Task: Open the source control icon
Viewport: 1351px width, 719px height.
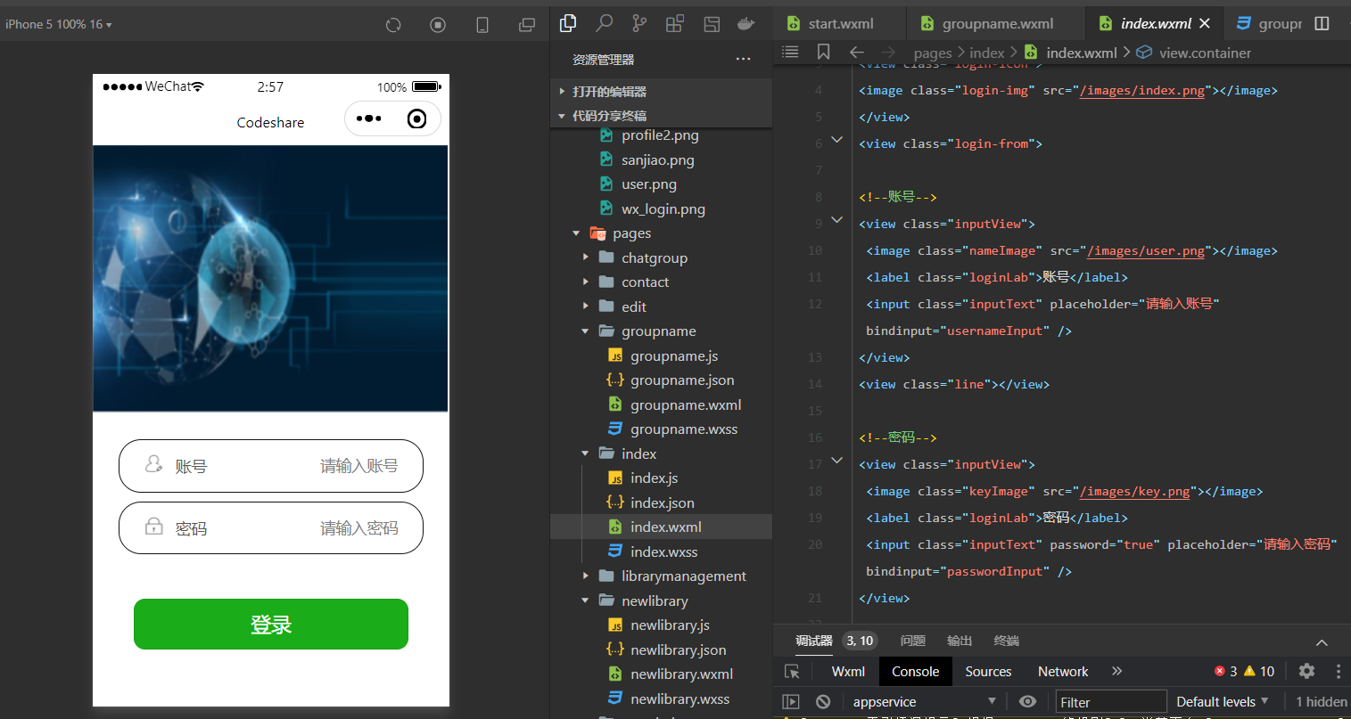Action: pos(639,23)
